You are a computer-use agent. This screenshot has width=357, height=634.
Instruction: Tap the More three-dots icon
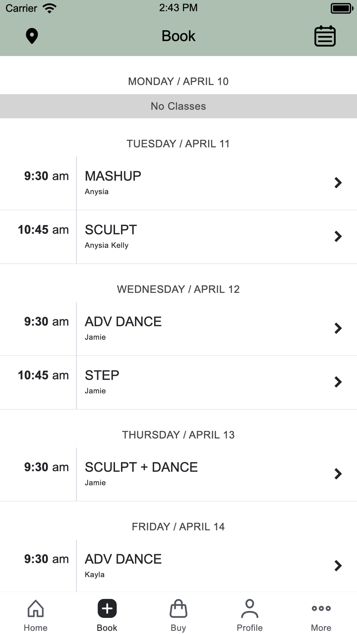pyautogui.click(x=321, y=608)
